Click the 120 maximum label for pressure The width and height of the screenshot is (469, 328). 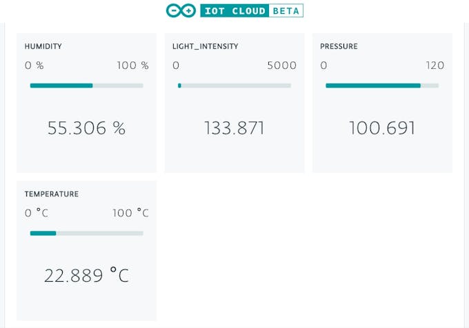click(x=435, y=66)
